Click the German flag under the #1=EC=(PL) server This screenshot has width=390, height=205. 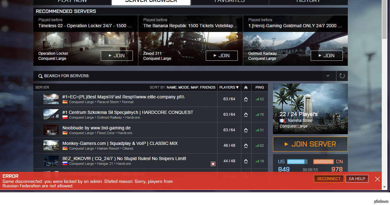click(x=65, y=102)
